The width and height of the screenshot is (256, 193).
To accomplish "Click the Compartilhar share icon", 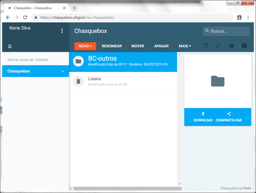I will pos(229,113).
